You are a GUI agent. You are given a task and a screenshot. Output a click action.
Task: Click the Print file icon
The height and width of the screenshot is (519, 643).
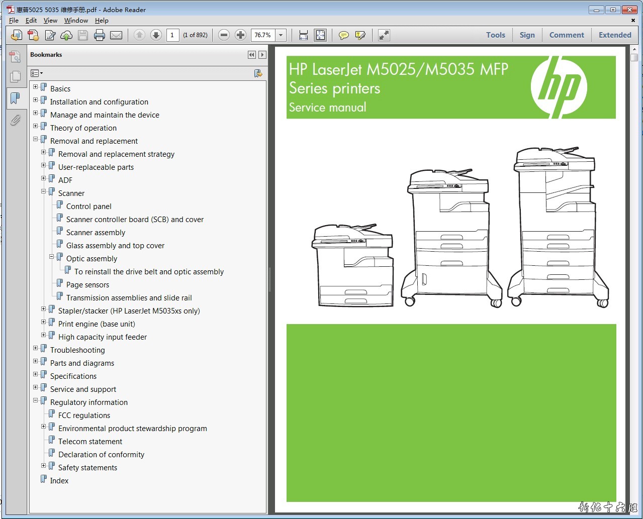click(100, 35)
